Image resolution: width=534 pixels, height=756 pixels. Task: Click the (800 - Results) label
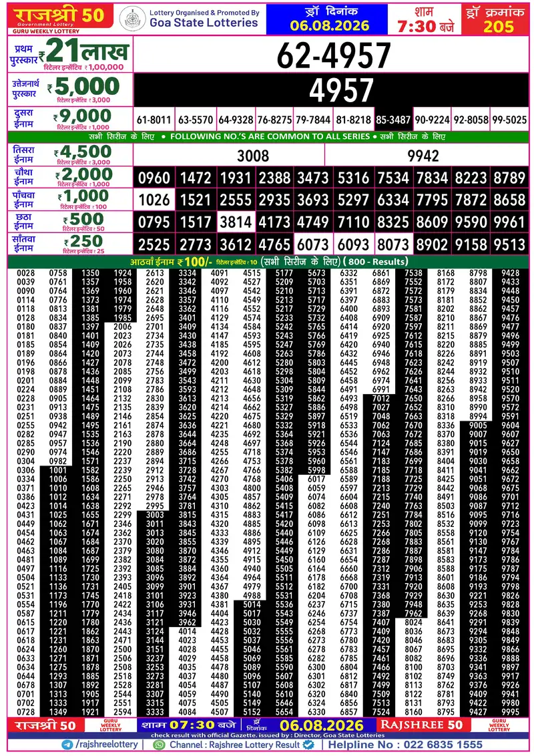point(375,262)
